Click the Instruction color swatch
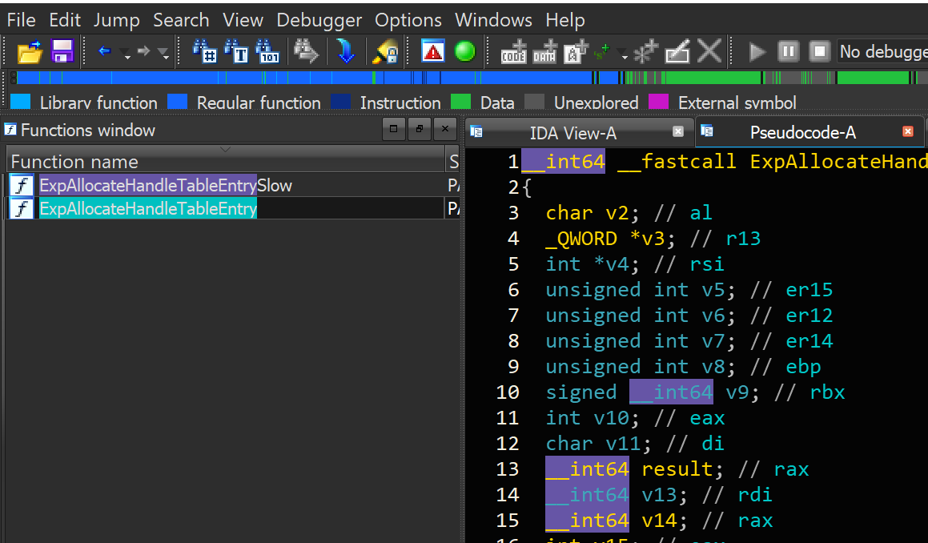Image resolution: width=928 pixels, height=543 pixels. pyautogui.click(x=341, y=102)
